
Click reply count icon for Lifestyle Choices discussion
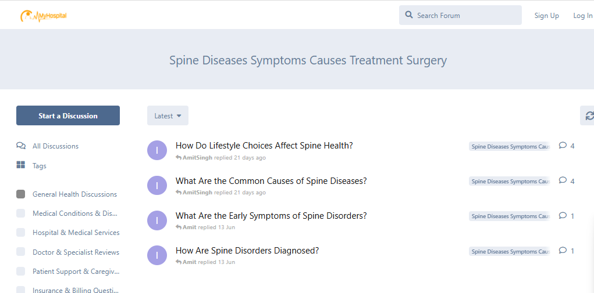[563, 146]
